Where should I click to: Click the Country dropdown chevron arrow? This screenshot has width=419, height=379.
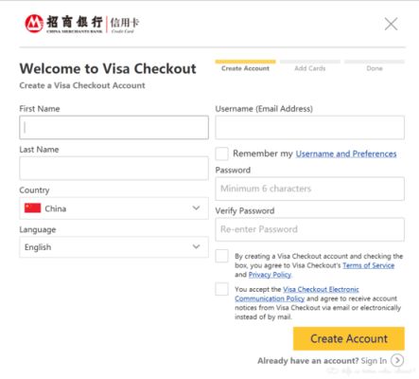point(197,208)
